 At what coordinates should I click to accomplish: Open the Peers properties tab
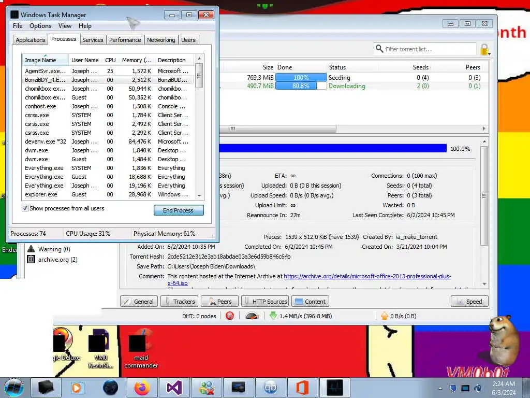[219, 301]
